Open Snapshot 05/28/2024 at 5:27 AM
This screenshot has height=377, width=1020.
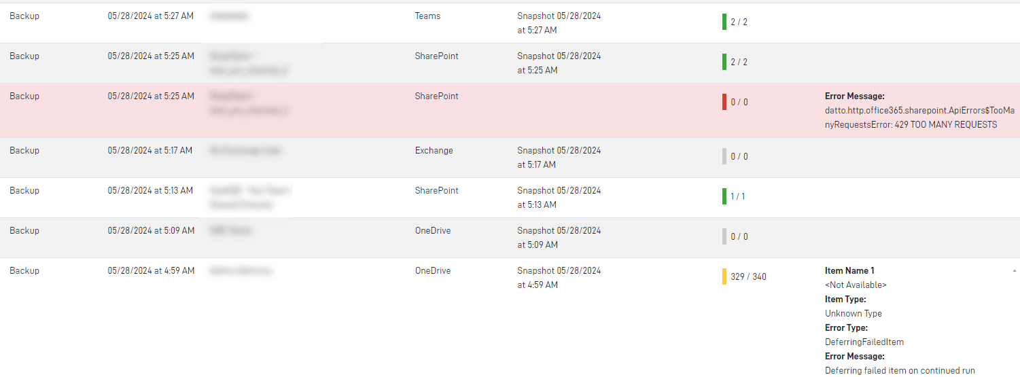click(x=559, y=22)
